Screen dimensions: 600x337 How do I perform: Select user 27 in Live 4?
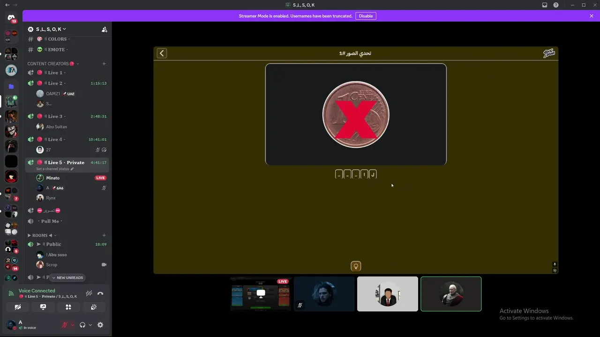click(x=67, y=150)
